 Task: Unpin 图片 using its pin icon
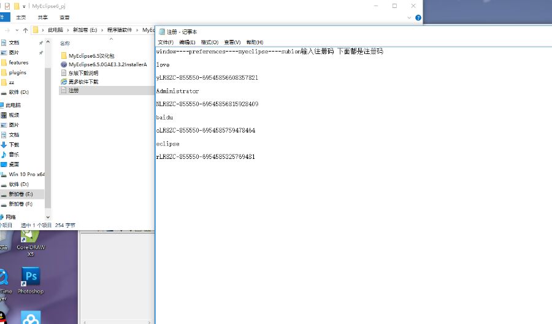(x=41, y=53)
